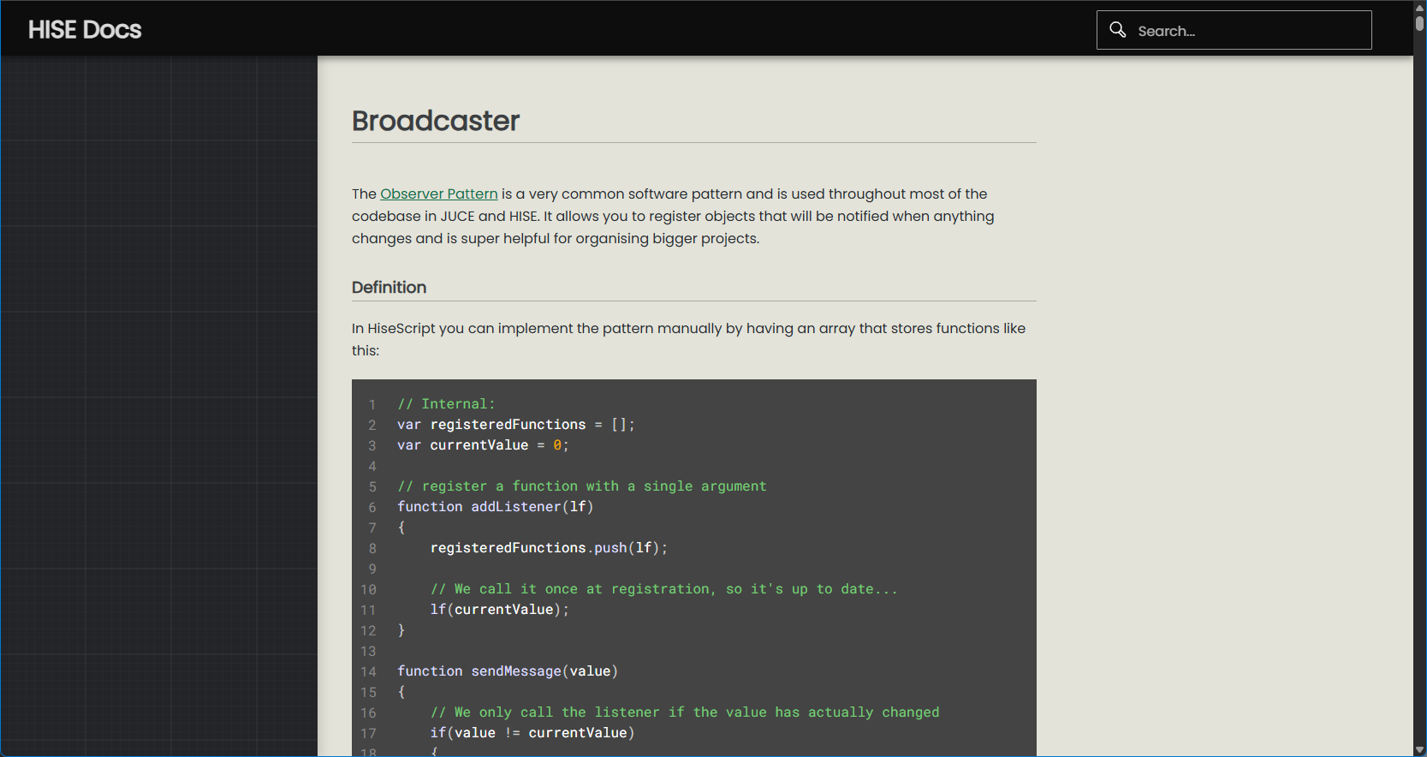Viewport: 1427px width, 757px height.
Task: Click 'lf(currentValue);' on code line 11
Action: (499, 610)
